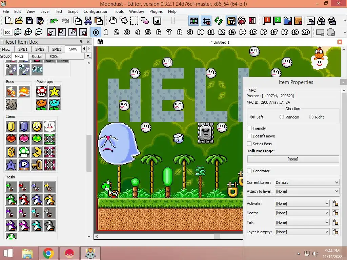Select the Right direction radio button

pyautogui.click(x=311, y=117)
